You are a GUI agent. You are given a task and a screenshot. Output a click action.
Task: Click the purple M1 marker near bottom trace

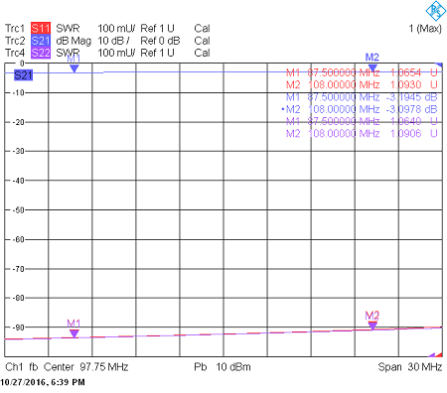click(x=74, y=333)
